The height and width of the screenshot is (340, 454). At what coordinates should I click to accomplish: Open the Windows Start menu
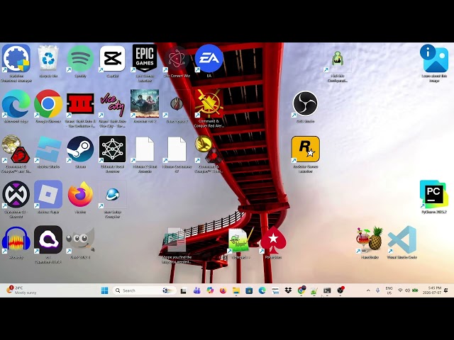click(x=104, y=290)
